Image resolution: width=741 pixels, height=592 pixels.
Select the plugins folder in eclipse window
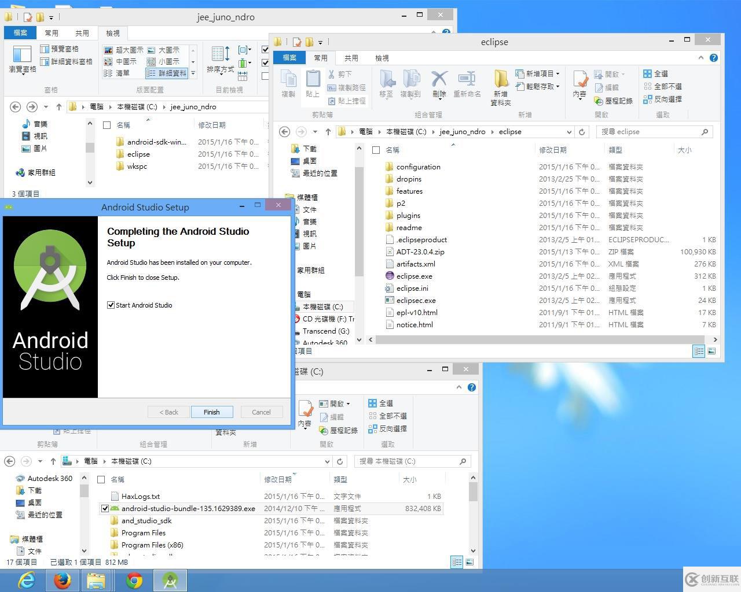(x=408, y=216)
